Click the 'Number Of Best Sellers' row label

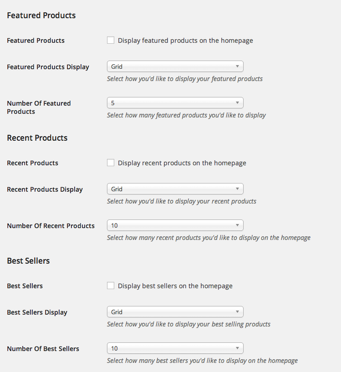click(43, 349)
